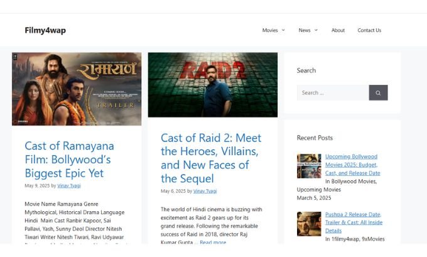
Task: Expand the Movies menu chevron
Action: 283,30
